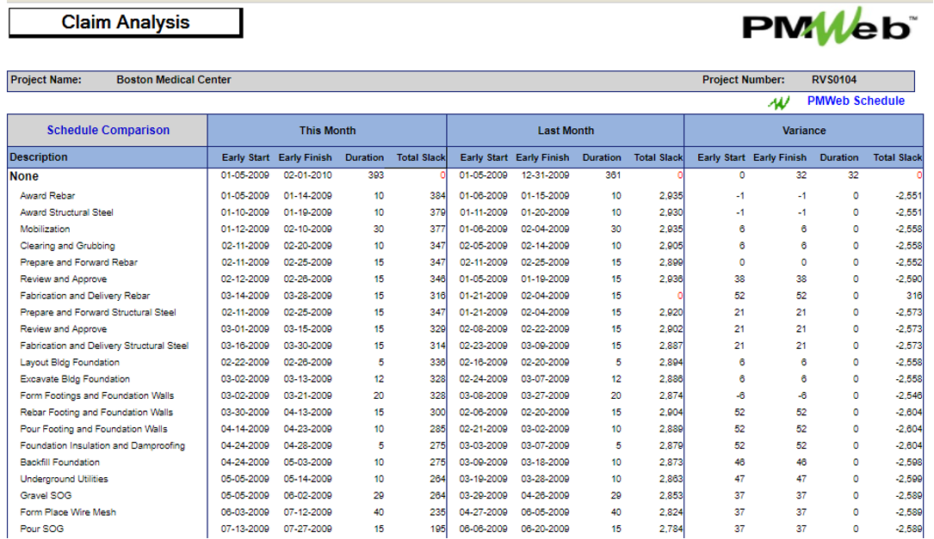Click This Month Early Start column header

coord(245,157)
